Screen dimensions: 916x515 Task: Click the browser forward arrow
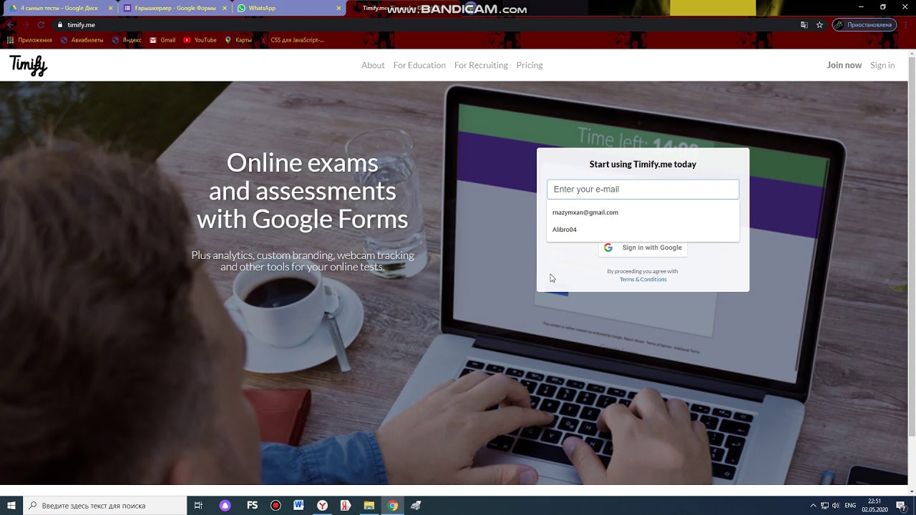tap(26, 24)
